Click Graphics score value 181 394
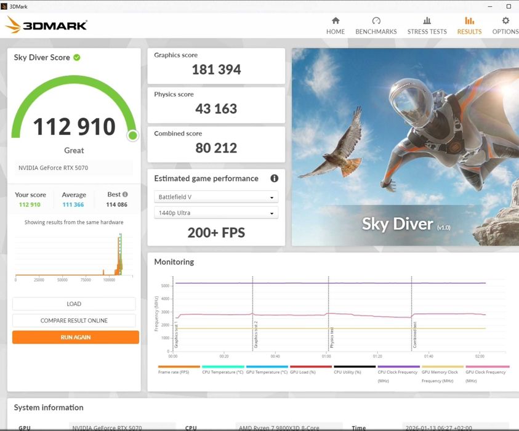Viewport: 519px width, 431px height. coord(216,70)
